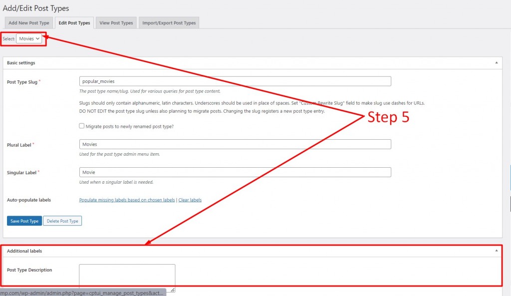
Task: Click 'Used for the post type admin menu item.' text
Action: (120, 154)
